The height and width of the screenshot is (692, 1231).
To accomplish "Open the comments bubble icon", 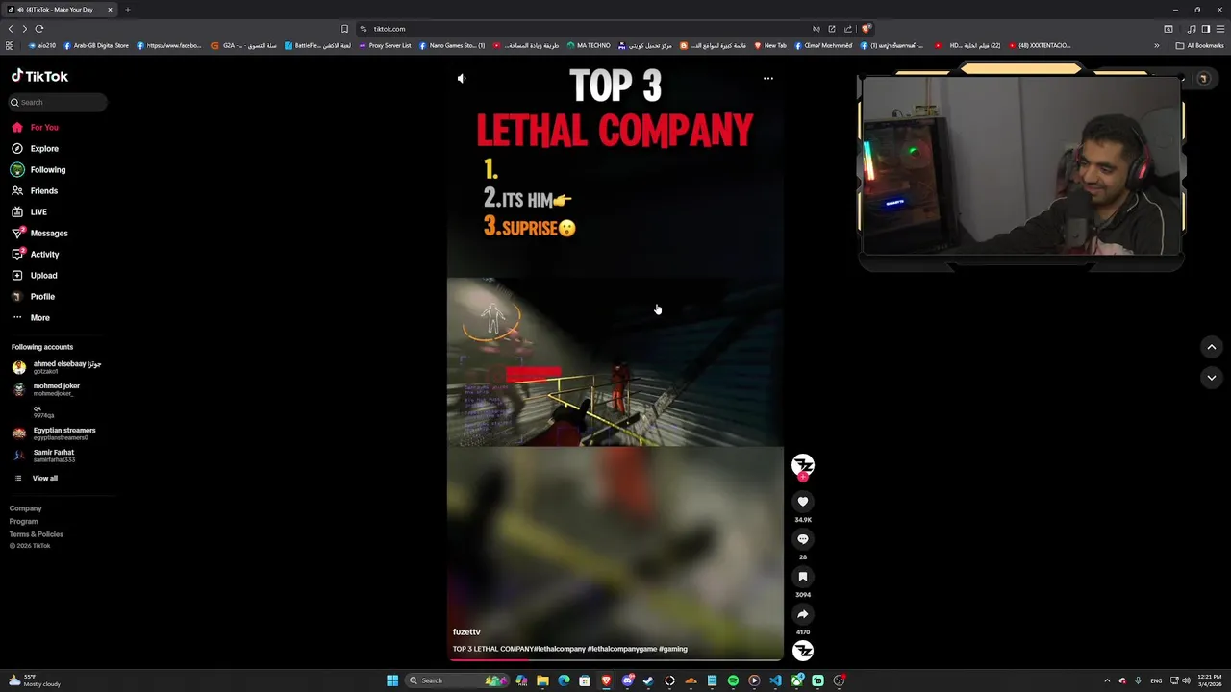I will (x=803, y=539).
